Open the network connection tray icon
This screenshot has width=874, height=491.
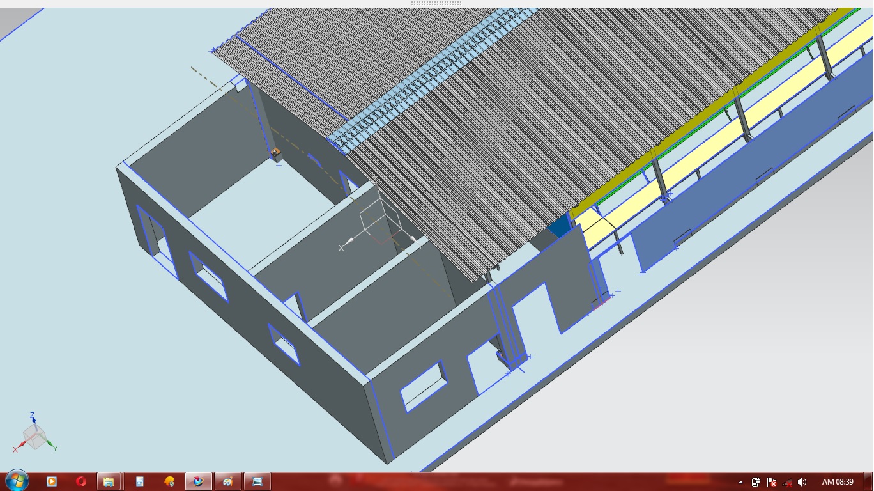[787, 482]
